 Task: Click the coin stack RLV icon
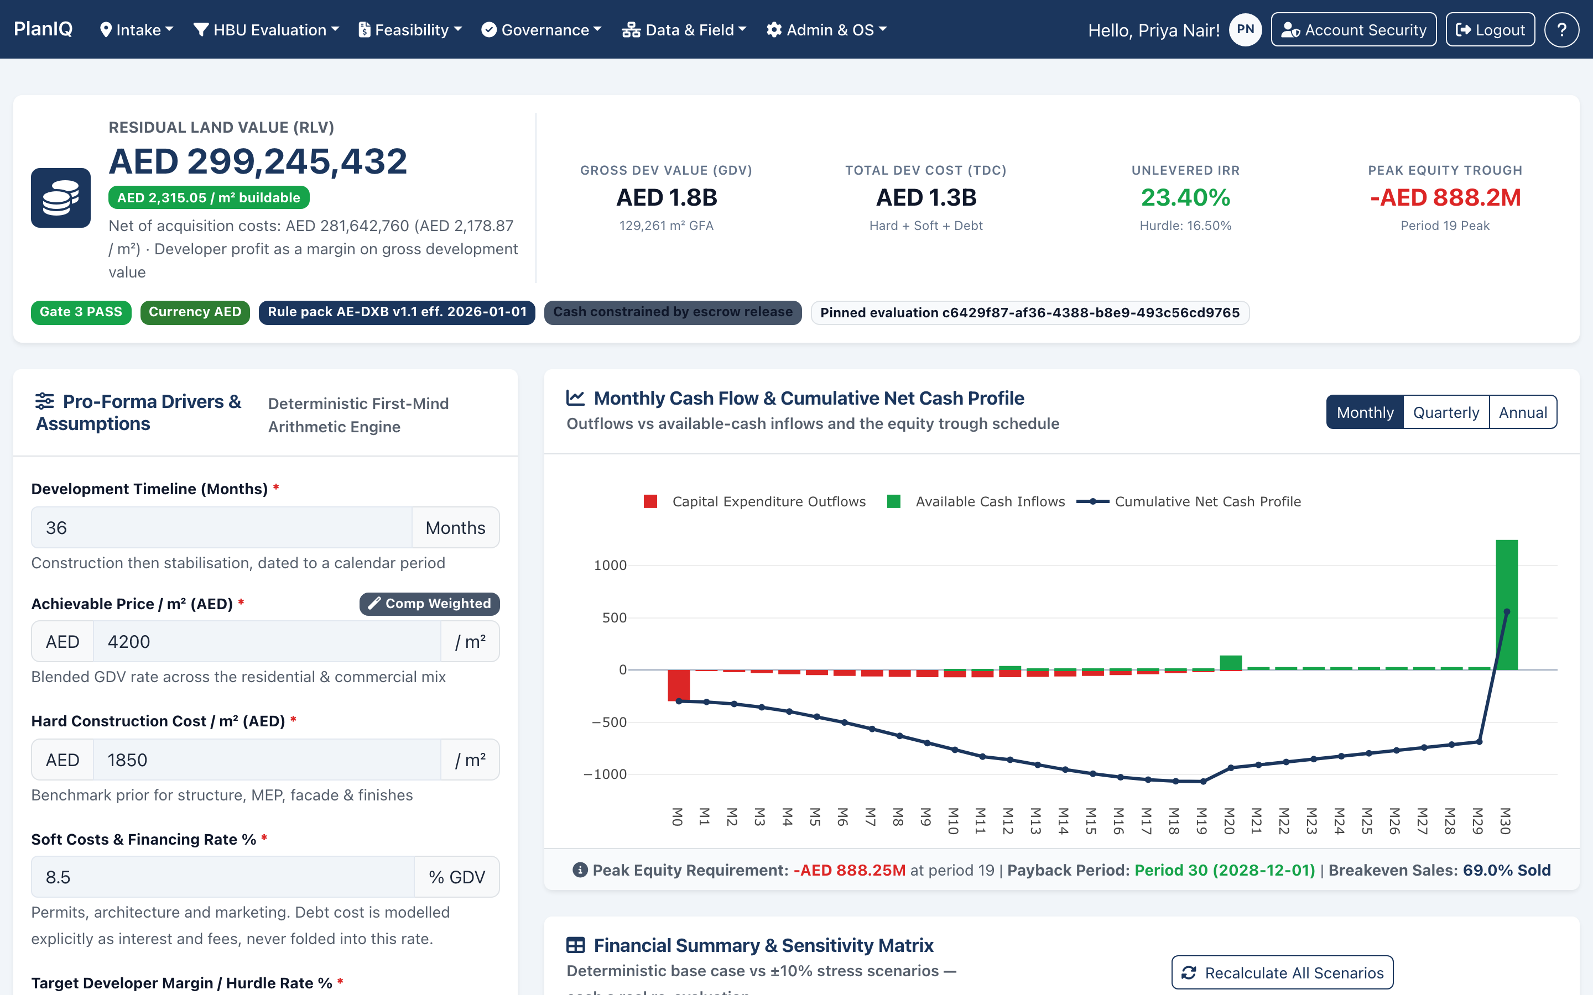click(60, 197)
